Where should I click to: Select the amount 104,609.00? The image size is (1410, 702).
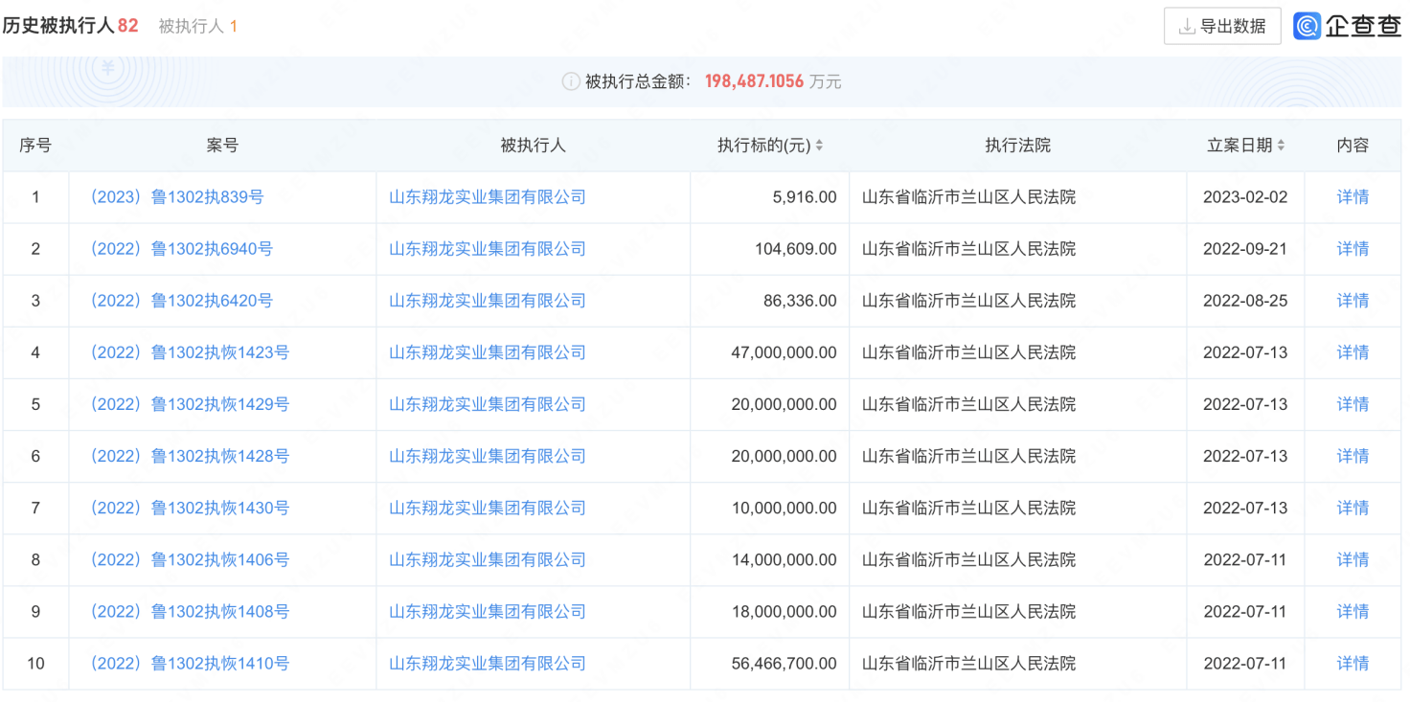coord(796,249)
